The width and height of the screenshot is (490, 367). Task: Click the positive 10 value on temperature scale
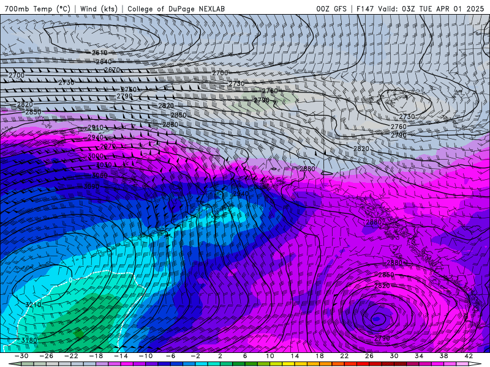269,356
